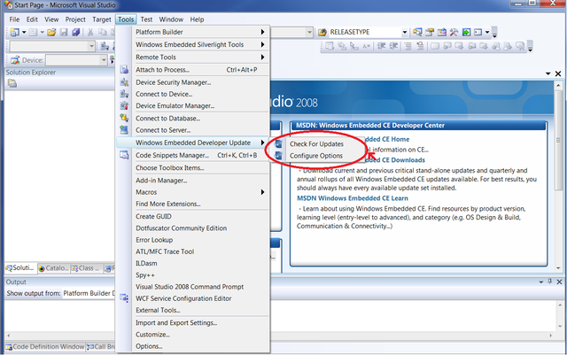Click the Open File folder icon

tap(51, 32)
